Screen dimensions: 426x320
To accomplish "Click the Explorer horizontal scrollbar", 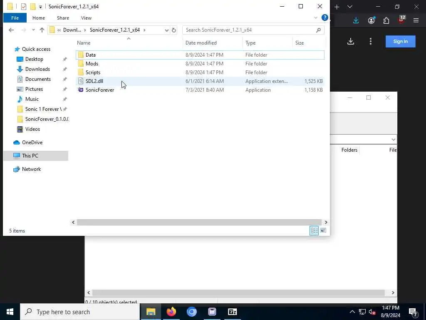I will [x=199, y=222].
